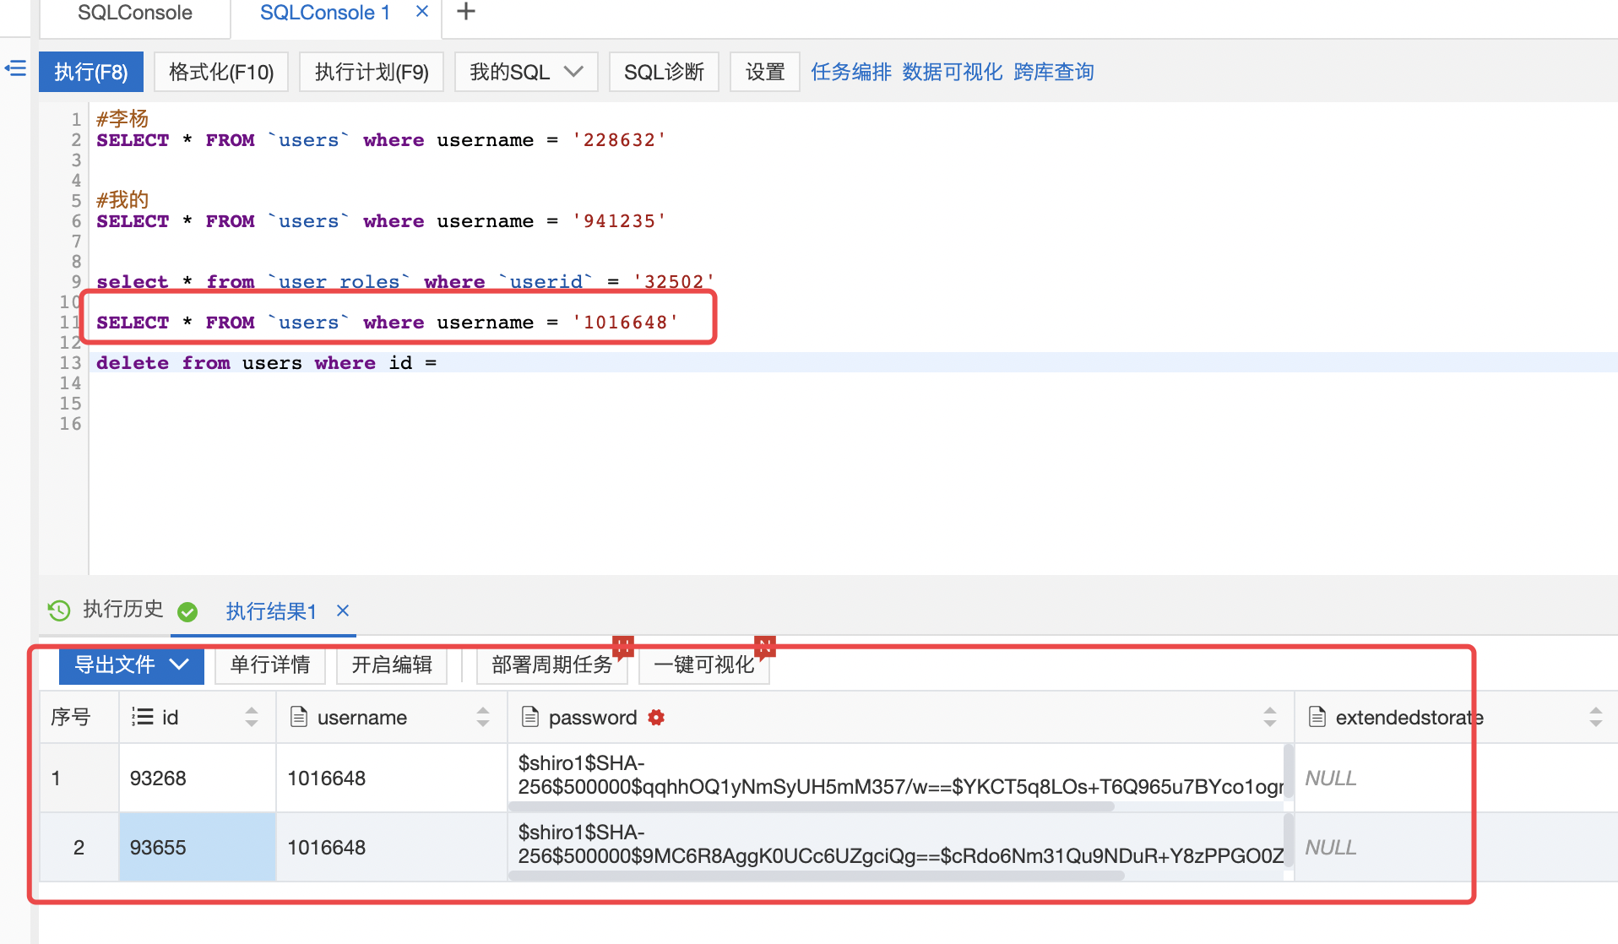Click the username column document icon
Screen dimensions: 1618x944
pyautogui.click(x=298, y=718)
